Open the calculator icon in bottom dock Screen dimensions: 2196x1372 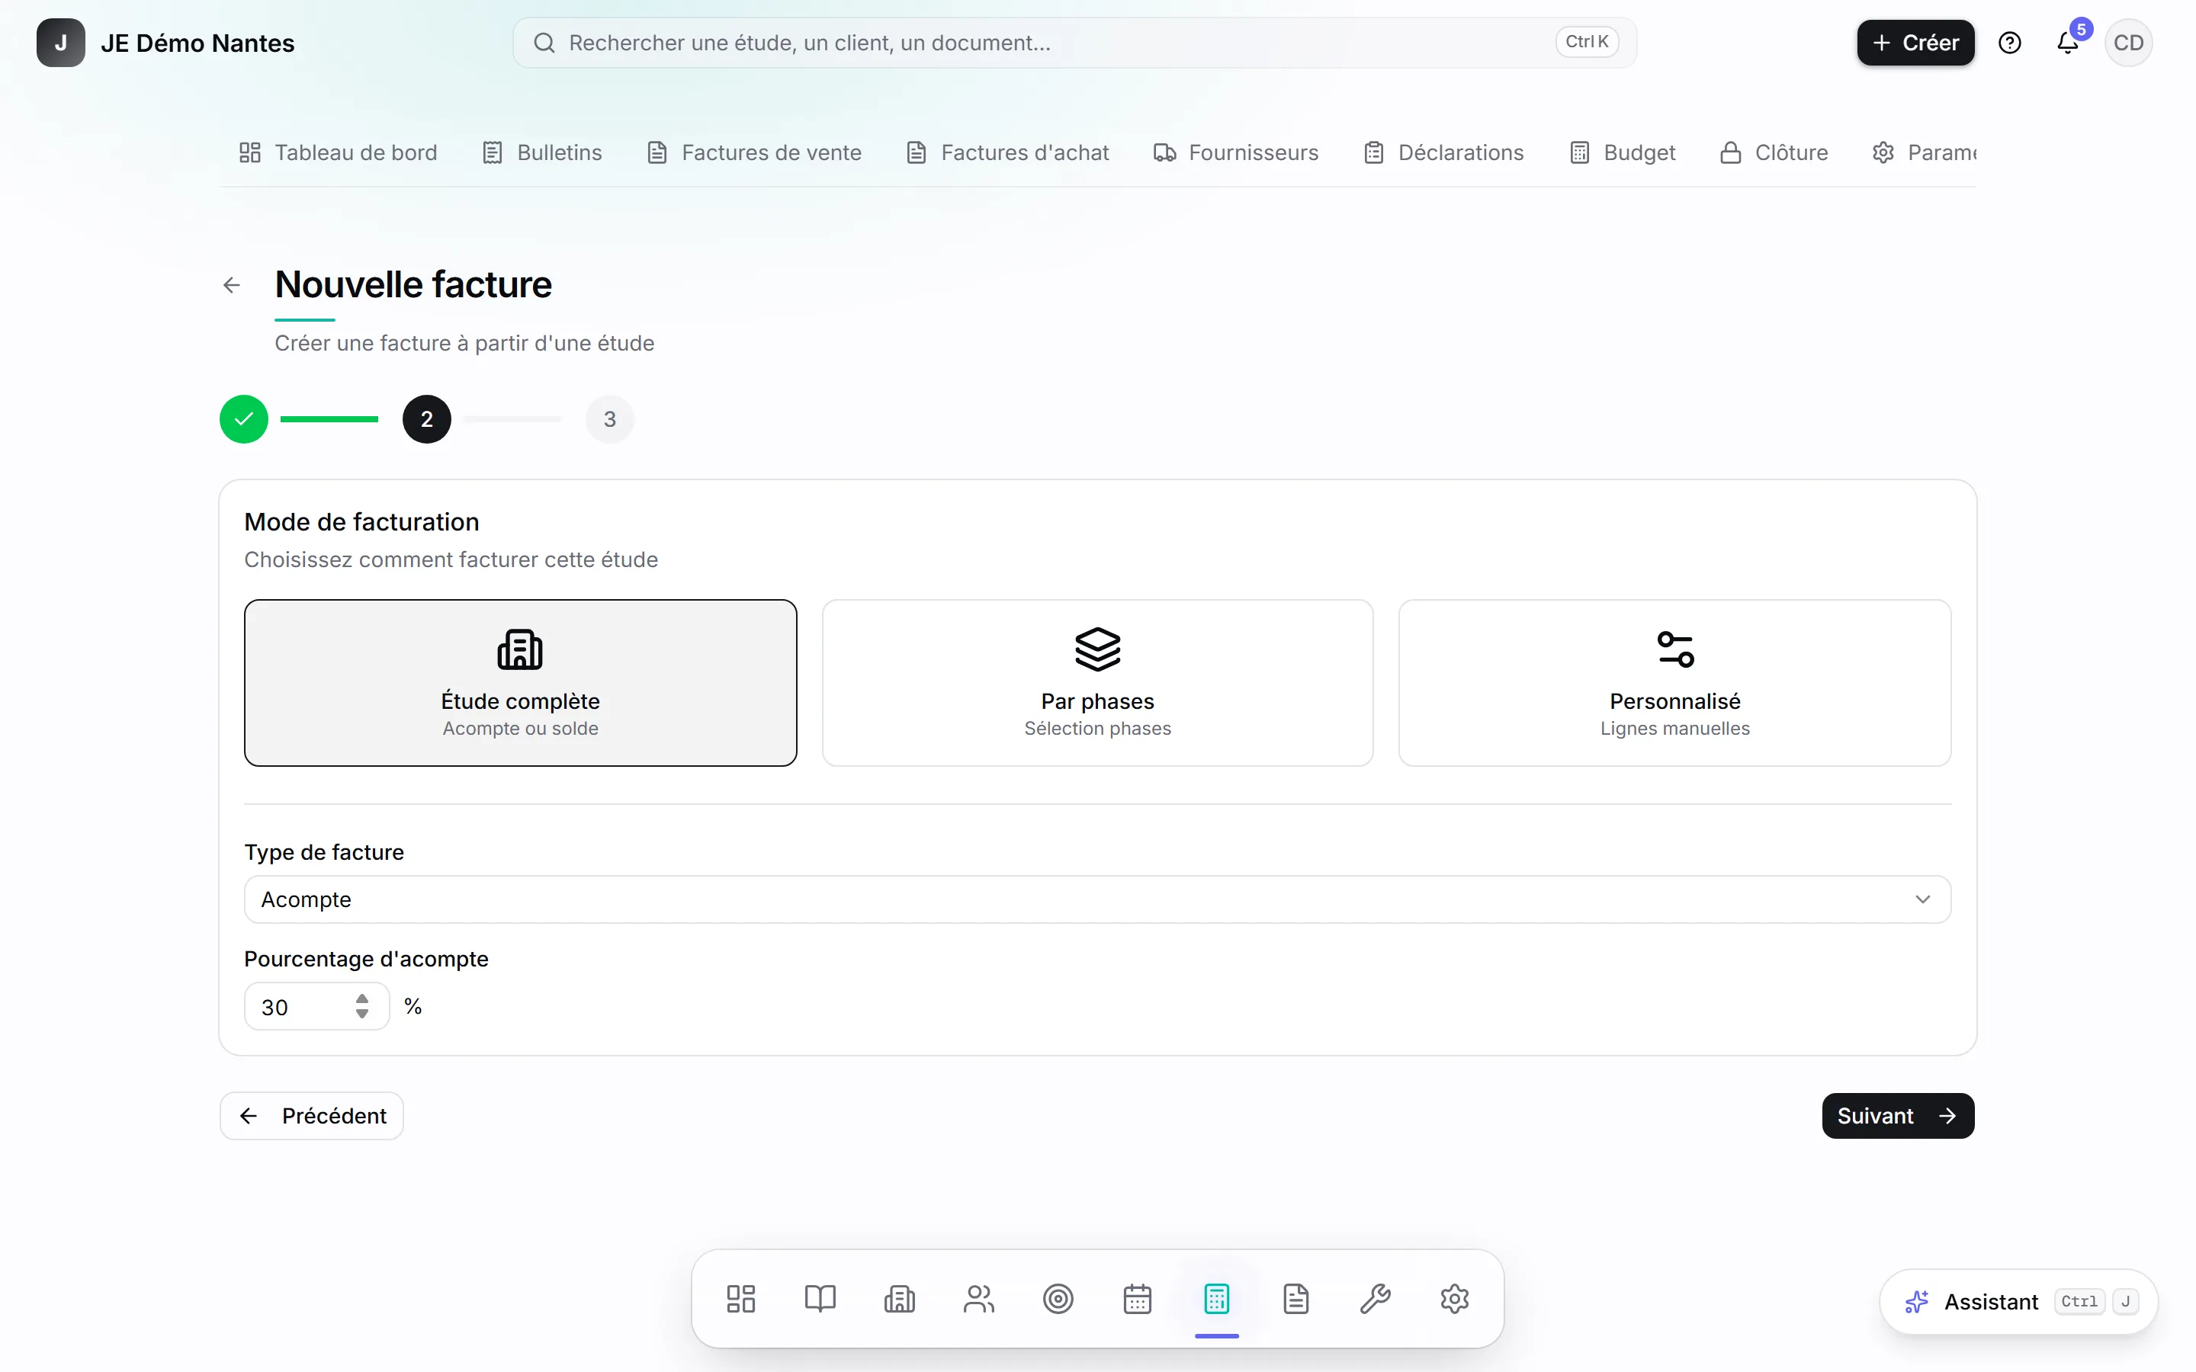tap(1217, 1299)
